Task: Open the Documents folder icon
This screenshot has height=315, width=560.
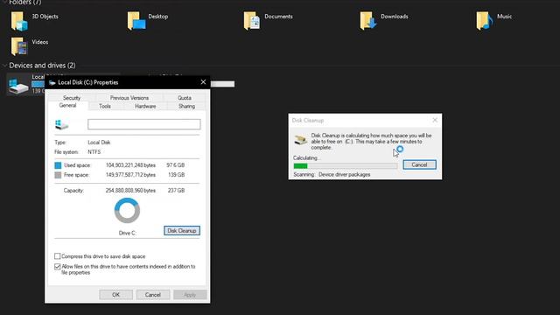Action: [x=252, y=21]
